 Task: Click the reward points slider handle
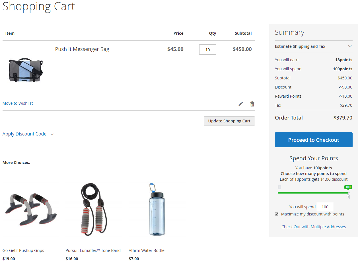[x=348, y=196]
